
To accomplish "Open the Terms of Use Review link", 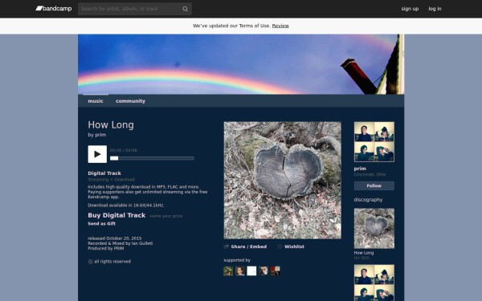I will coord(280,26).
